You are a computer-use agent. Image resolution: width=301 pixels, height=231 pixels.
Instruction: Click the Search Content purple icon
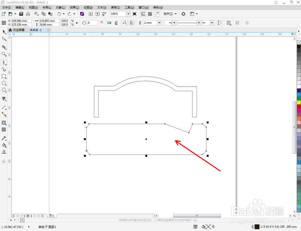click(82, 14)
